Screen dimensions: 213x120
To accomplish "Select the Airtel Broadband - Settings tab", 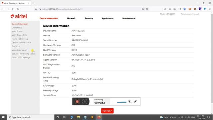I will 16,3.
